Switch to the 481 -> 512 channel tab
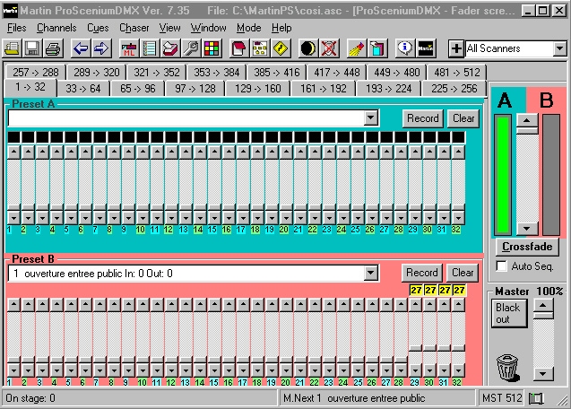The width and height of the screenshot is (571, 409). click(x=456, y=72)
